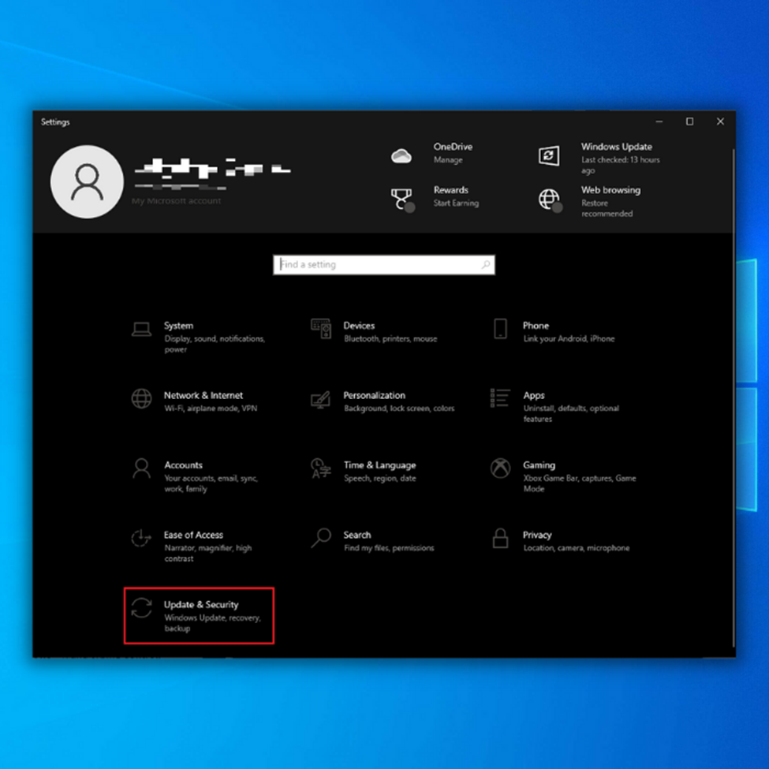Click the Update & Security refresh icon

tap(141, 607)
